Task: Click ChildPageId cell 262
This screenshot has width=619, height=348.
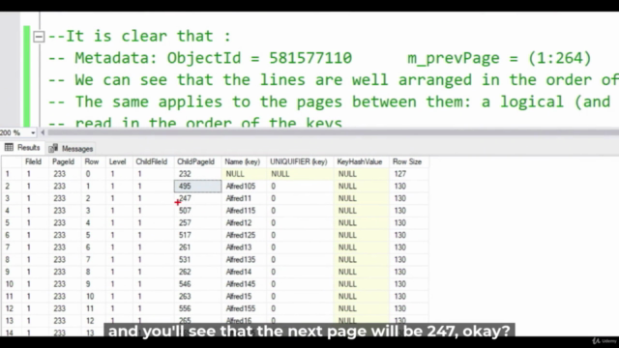Action: (x=197, y=272)
